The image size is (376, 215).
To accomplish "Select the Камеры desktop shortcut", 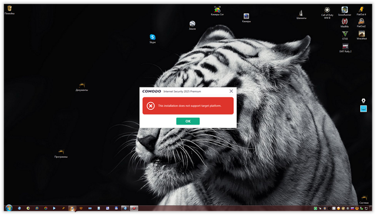I will pyautogui.click(x=246, y=18).
